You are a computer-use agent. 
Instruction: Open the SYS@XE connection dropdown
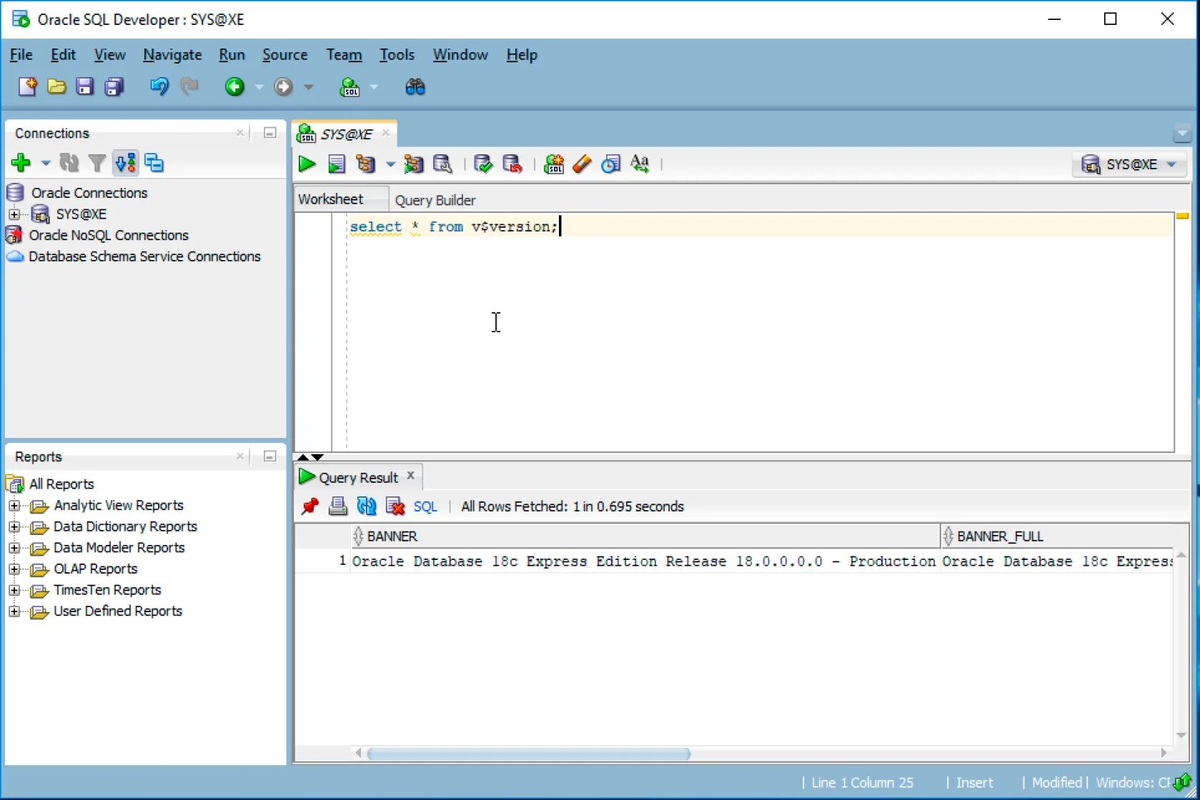click(1129, 164)
